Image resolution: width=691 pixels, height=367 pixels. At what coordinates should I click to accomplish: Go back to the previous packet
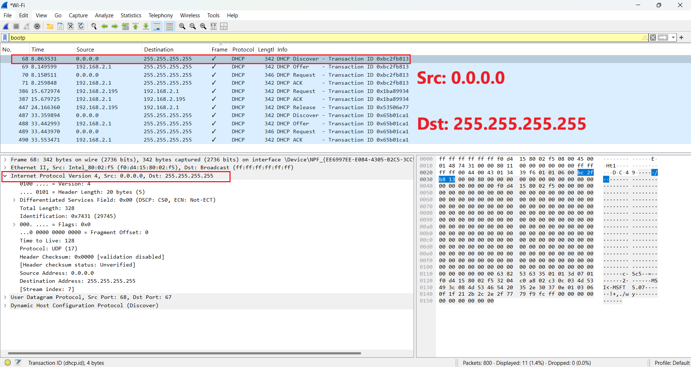104,26
